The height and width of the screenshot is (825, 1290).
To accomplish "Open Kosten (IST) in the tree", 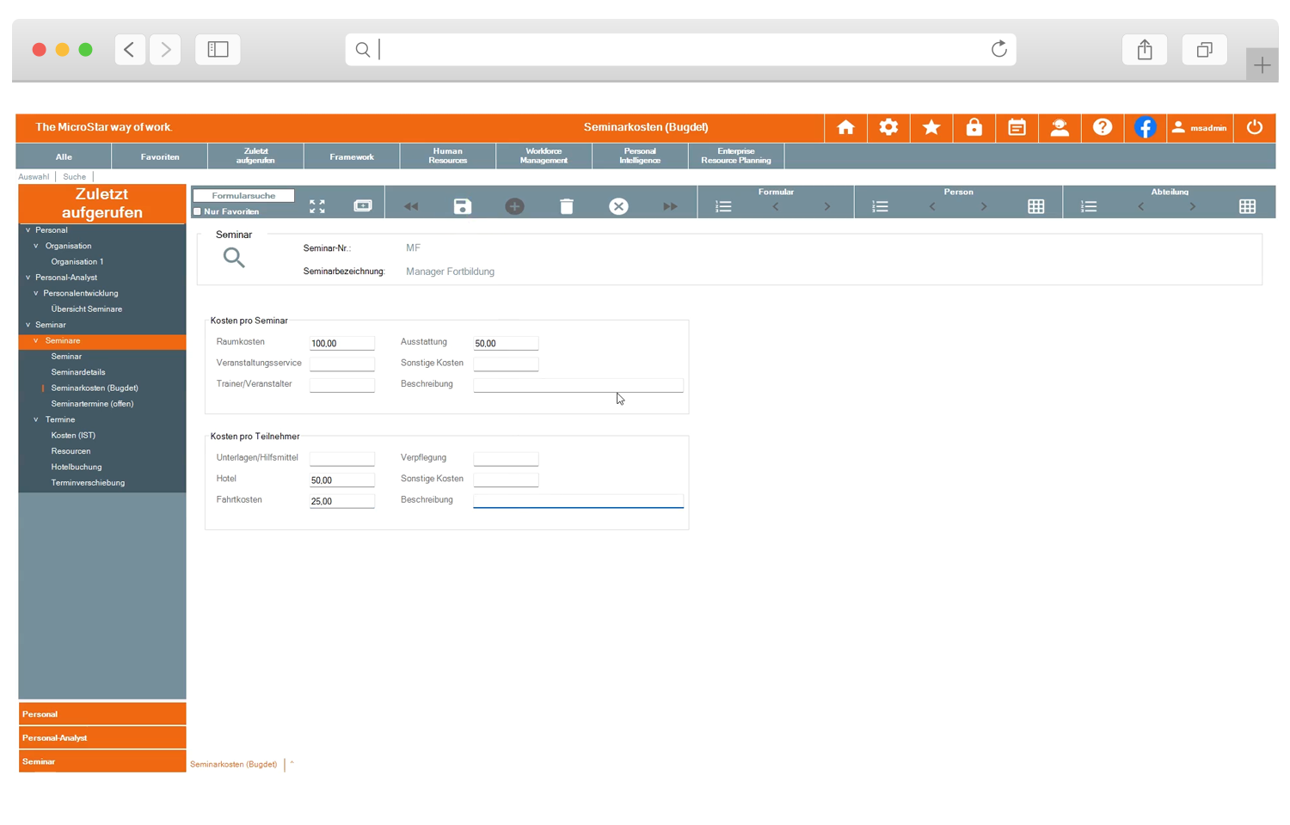I will pos(73,436).
